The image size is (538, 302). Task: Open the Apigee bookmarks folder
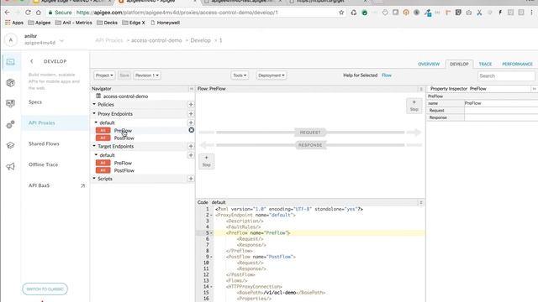coord(40,23)
